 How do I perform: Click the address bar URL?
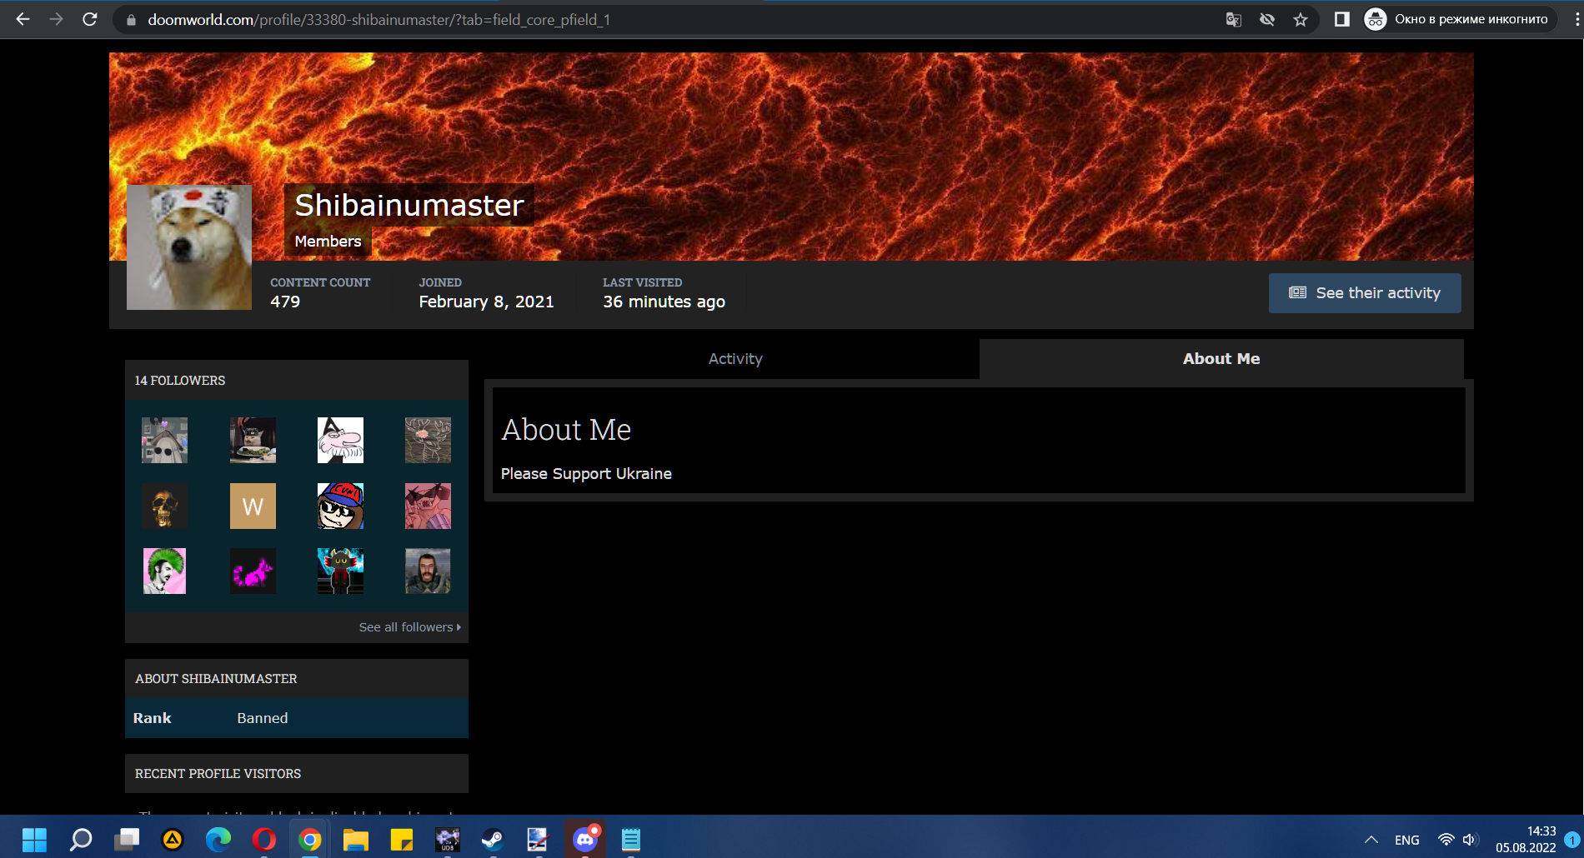379,20
